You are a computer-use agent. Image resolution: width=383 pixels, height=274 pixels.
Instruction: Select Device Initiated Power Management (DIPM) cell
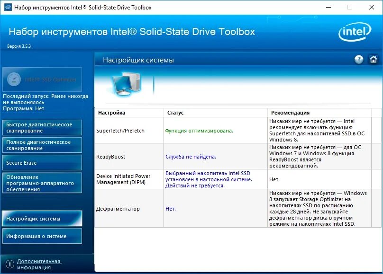pyautogui.click(x=129, y=179)
